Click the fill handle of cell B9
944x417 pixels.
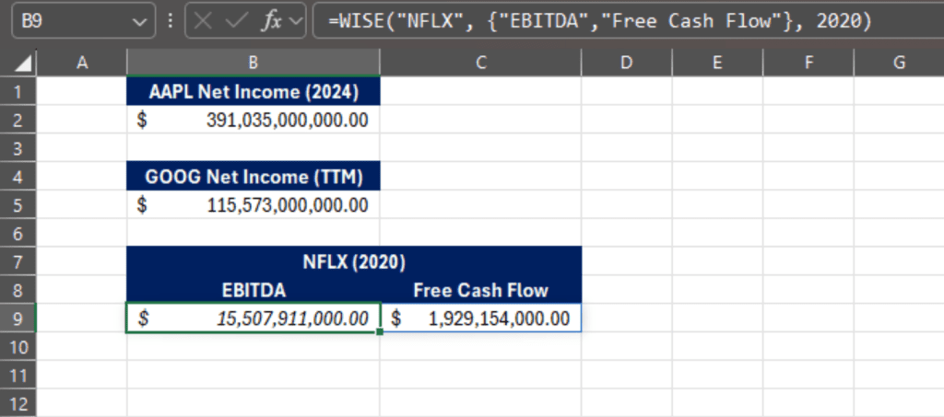(x=380, y=331)
